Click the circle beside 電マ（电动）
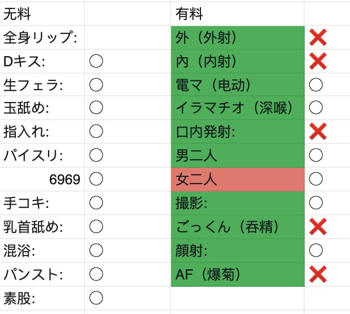This screenshot has width=350, height=314. [316, 84]
